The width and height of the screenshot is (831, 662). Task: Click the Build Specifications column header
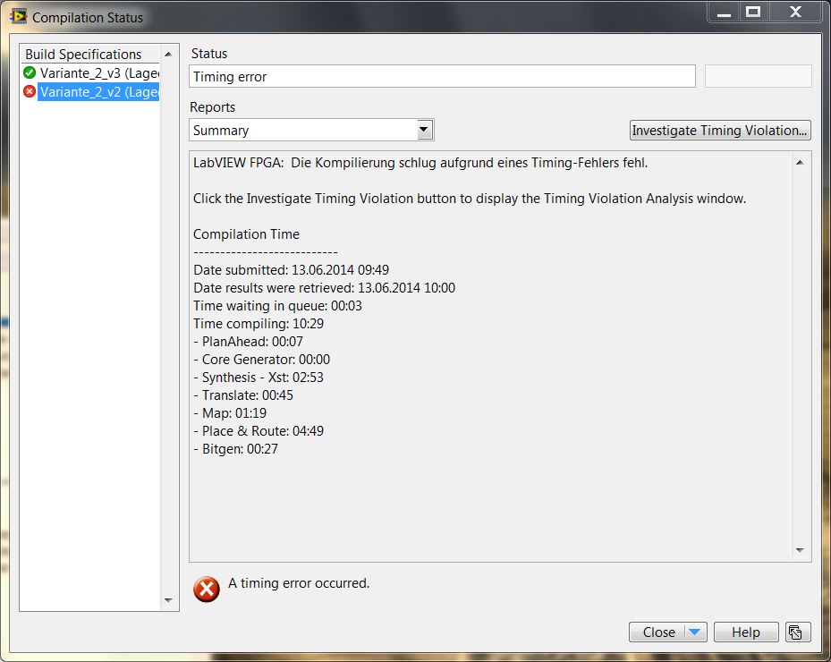click(89, 54)
